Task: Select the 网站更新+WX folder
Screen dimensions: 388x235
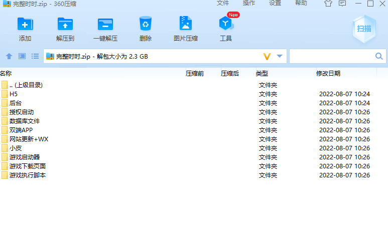Action: coord(194,139)
